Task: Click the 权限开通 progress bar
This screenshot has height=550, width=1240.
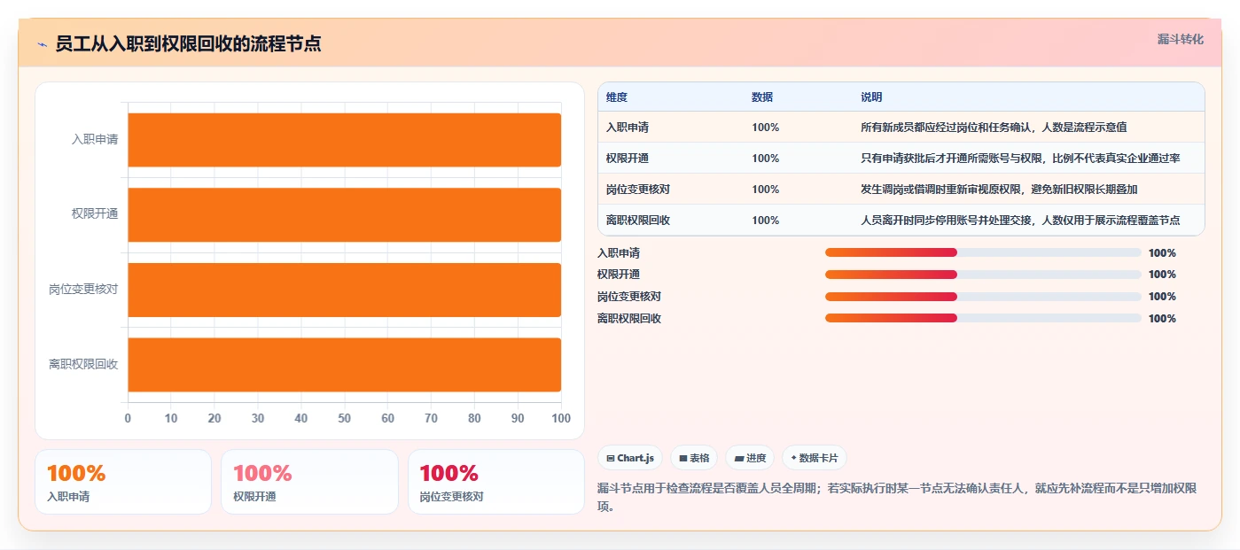Action: click(983, 275)
